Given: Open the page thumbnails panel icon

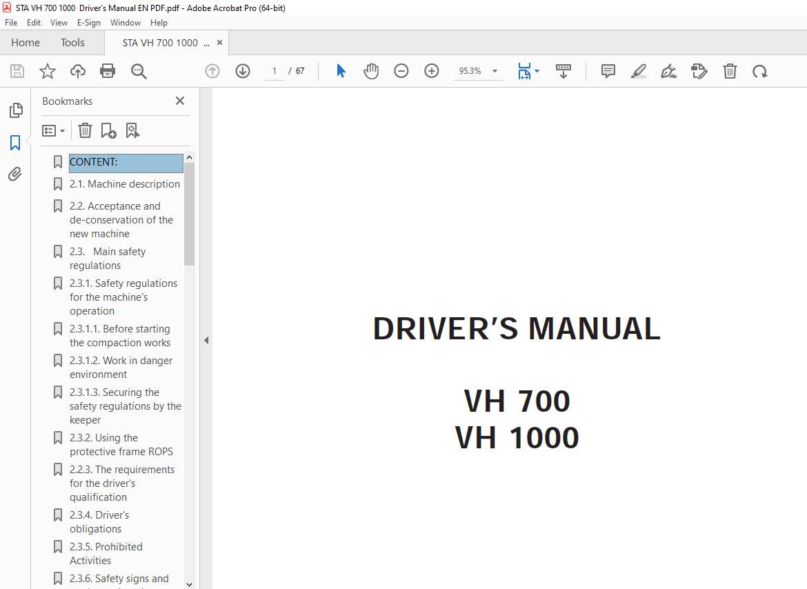Looking at the screenshot, I should click(16, 110).
